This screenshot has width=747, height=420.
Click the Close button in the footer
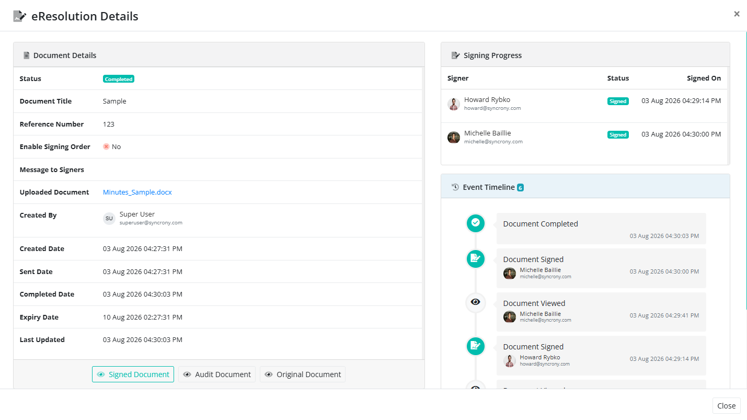point(727,406)
